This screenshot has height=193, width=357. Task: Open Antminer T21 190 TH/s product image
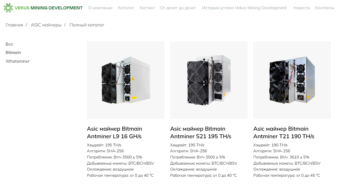pyautogui.click(x=292, y=80)
